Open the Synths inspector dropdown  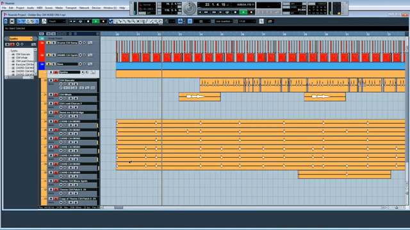20,38
